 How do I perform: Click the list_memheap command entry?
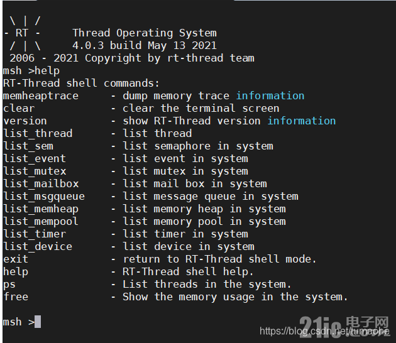(41, 209)
